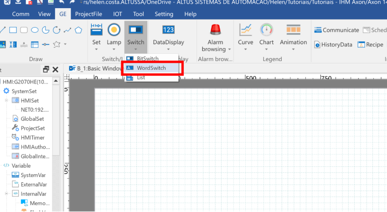
Task: Select the B_1:Basic Window document tab
Action: tap(96, 68)
